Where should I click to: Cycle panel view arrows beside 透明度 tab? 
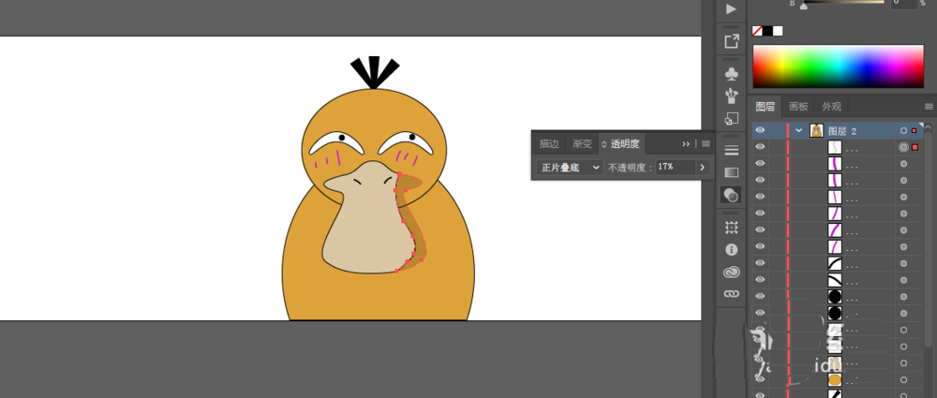(x=604, y=144)
